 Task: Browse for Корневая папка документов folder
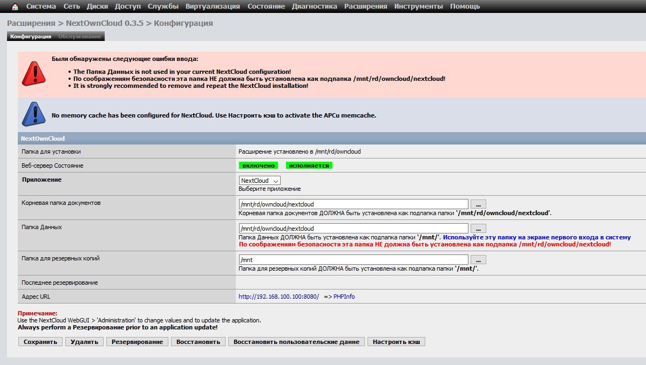click(478, 204)
